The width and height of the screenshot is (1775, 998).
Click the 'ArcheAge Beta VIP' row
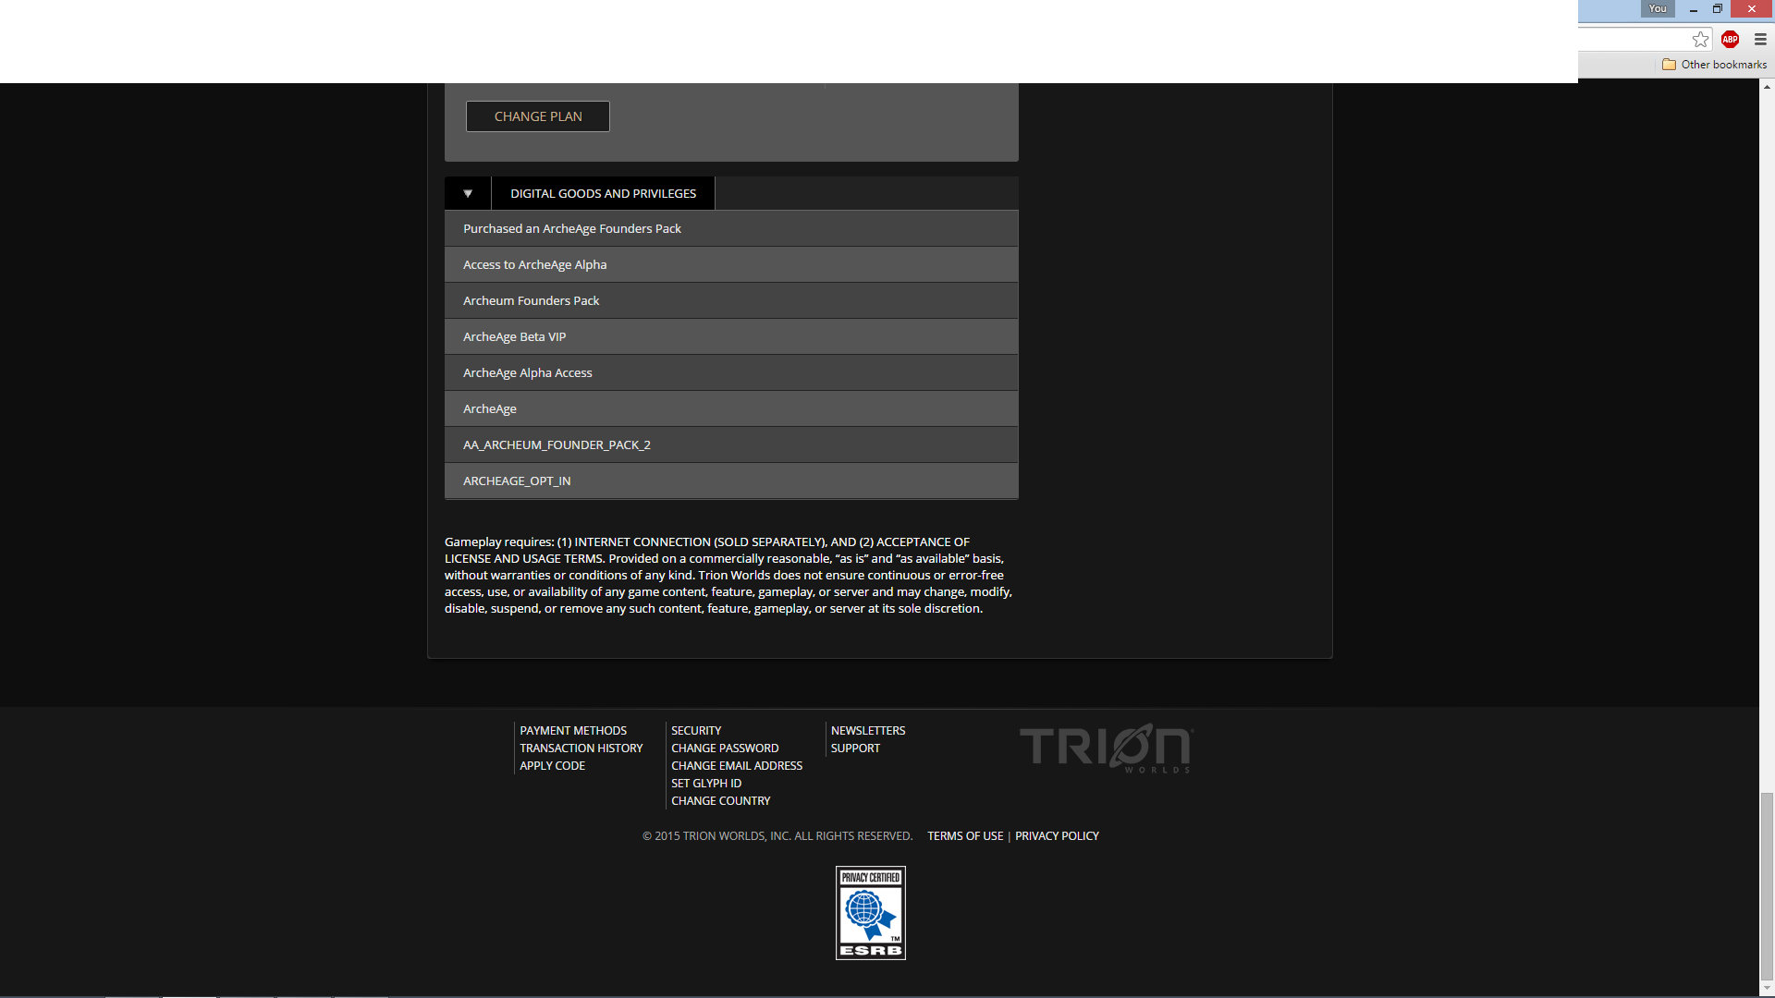tap(731, 336)
